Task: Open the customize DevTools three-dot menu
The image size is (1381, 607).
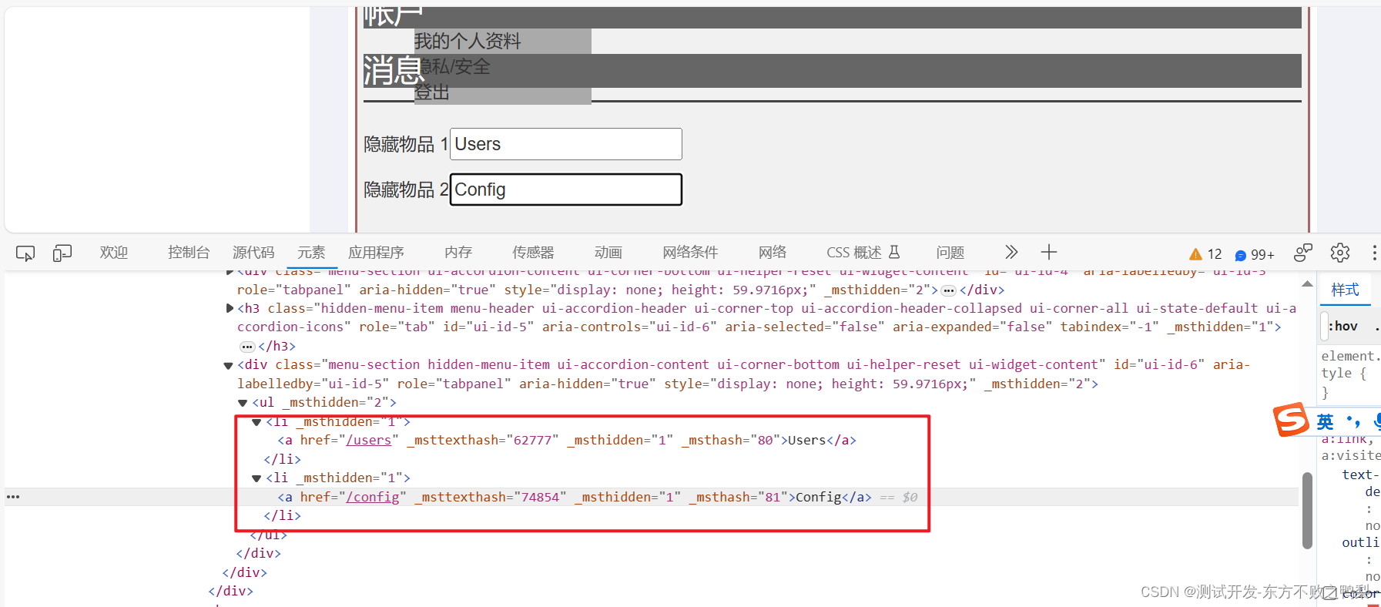Action: [1375, 253]
